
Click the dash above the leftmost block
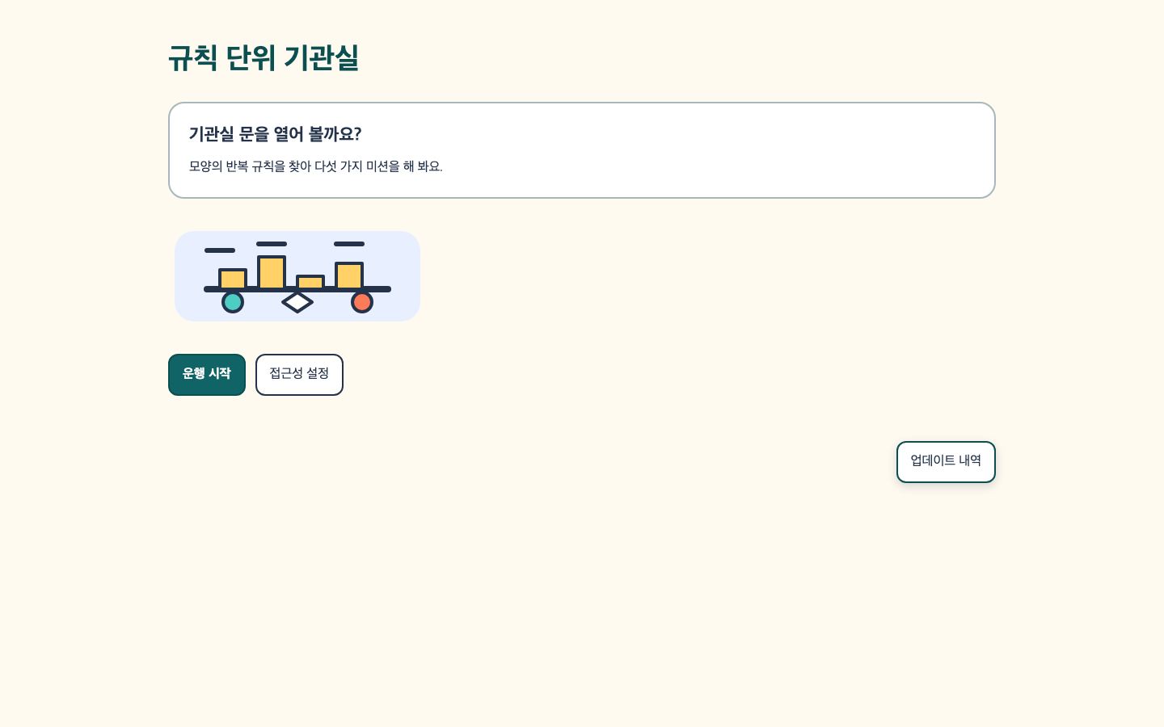(x=220, y=250)
